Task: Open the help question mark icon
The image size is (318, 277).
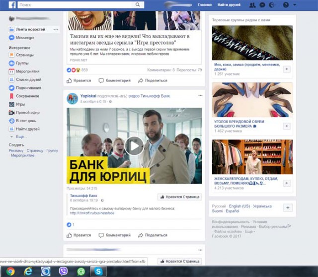Action: 286,5
